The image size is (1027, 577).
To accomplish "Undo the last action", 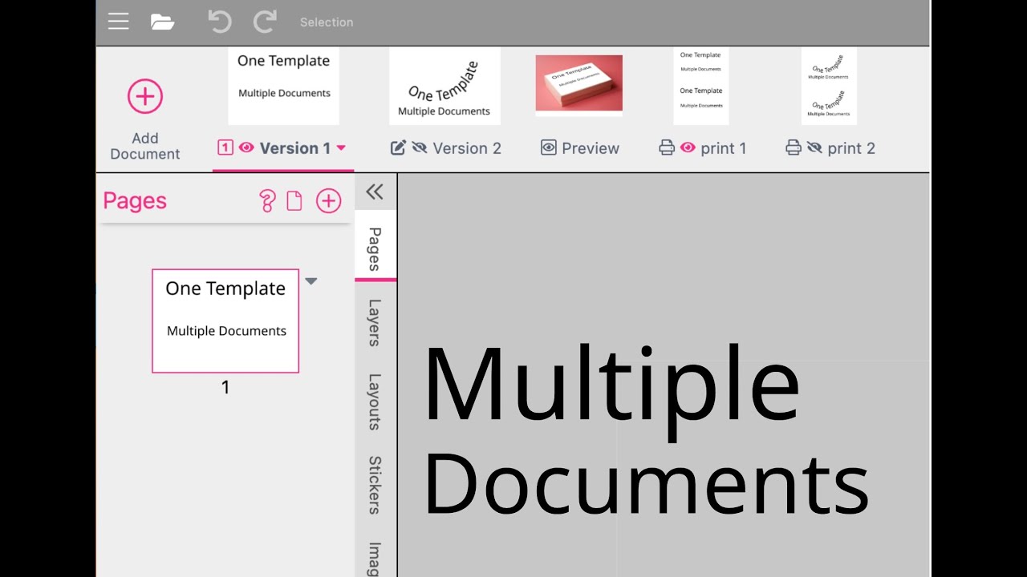I will (219, 22).
